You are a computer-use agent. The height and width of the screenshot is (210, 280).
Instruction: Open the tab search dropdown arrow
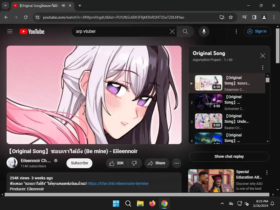(5, 5)
